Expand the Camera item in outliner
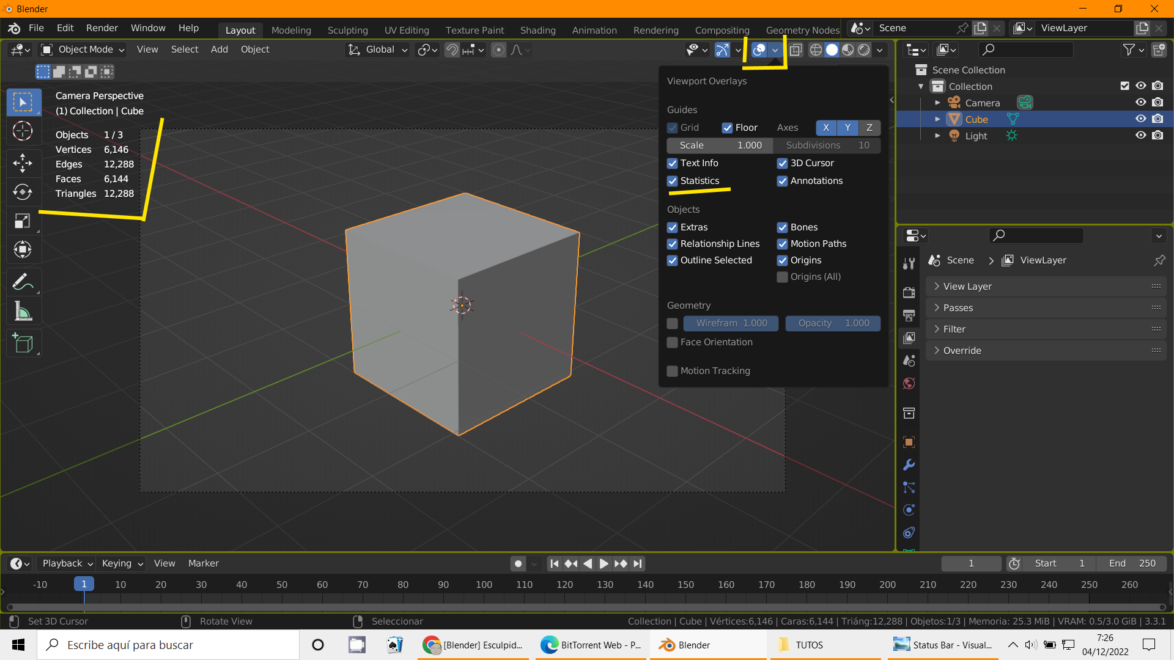The image size is (1174, 660). (937, 103)
